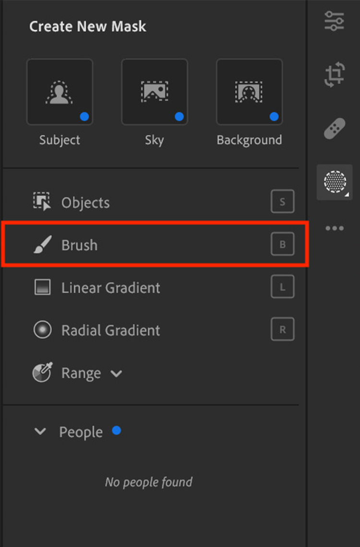
Task: Click the S shortcut key badge
Action: coord(282,202)
